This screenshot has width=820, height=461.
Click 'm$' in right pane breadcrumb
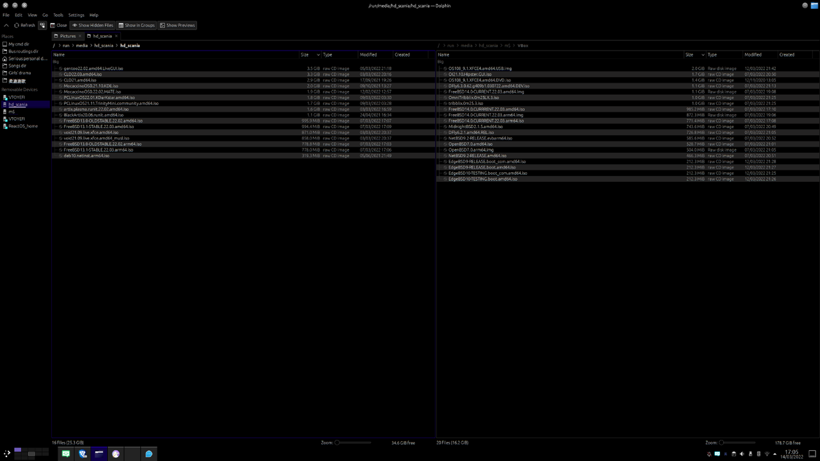coord(507,45)
